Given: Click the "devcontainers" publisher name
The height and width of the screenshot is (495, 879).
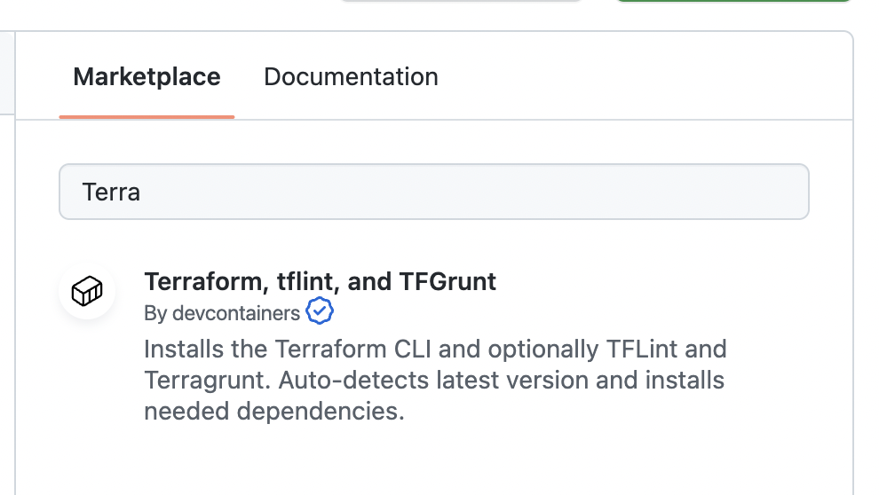Looking at the screenshot, I should click(235, 313).
